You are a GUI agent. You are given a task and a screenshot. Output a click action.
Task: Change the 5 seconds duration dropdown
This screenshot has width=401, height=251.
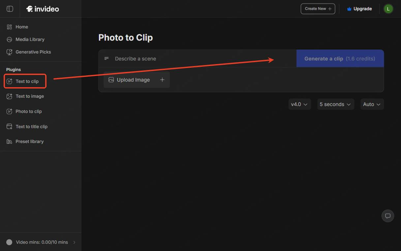[x=335, y=104]
